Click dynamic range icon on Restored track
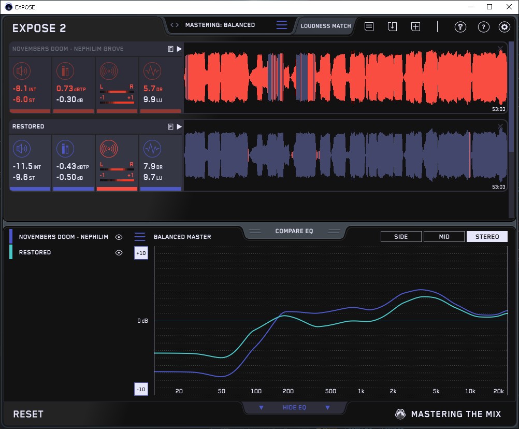The image size is (519, 429). click(152, 149)
